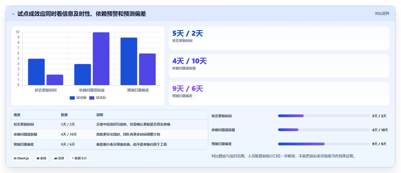Click the panel title 试点成效应同时看信息及时性
401x173 pixels.
point(82,14)
